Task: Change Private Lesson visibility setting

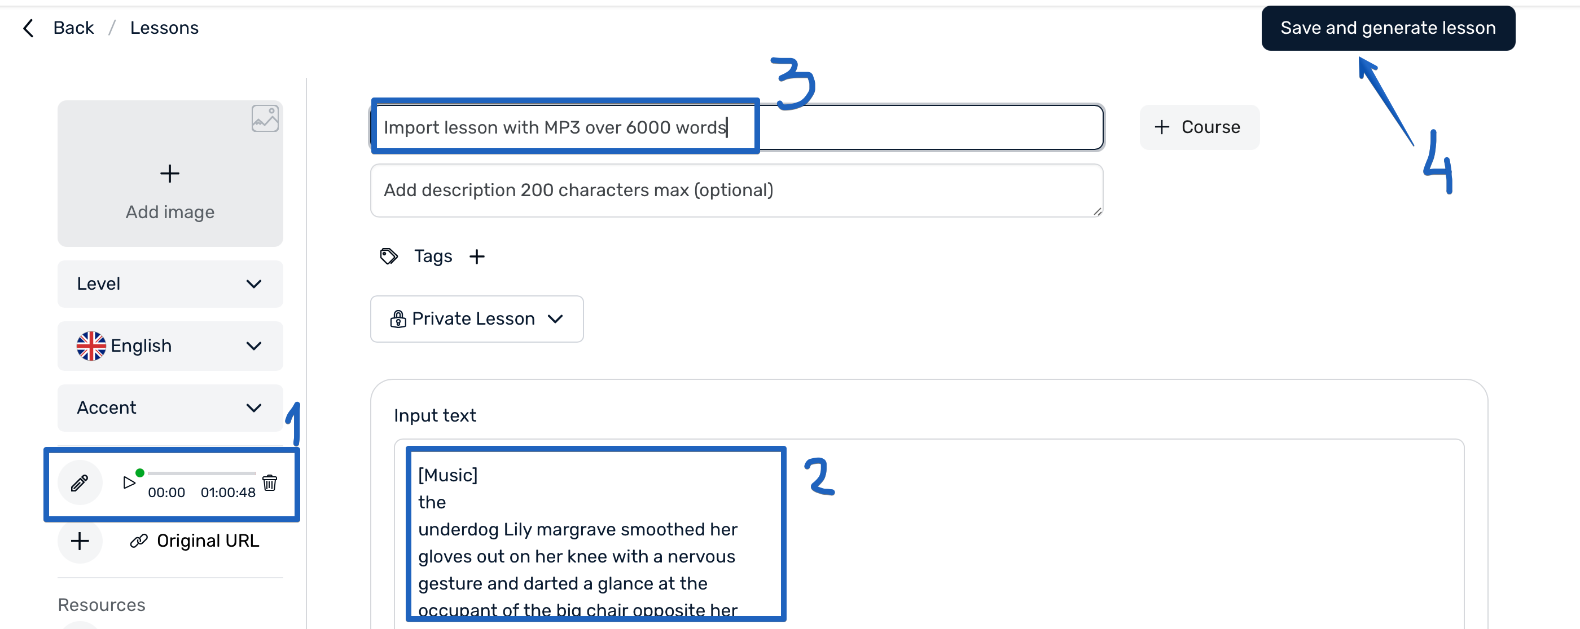Action: click(x=477, y=319)
